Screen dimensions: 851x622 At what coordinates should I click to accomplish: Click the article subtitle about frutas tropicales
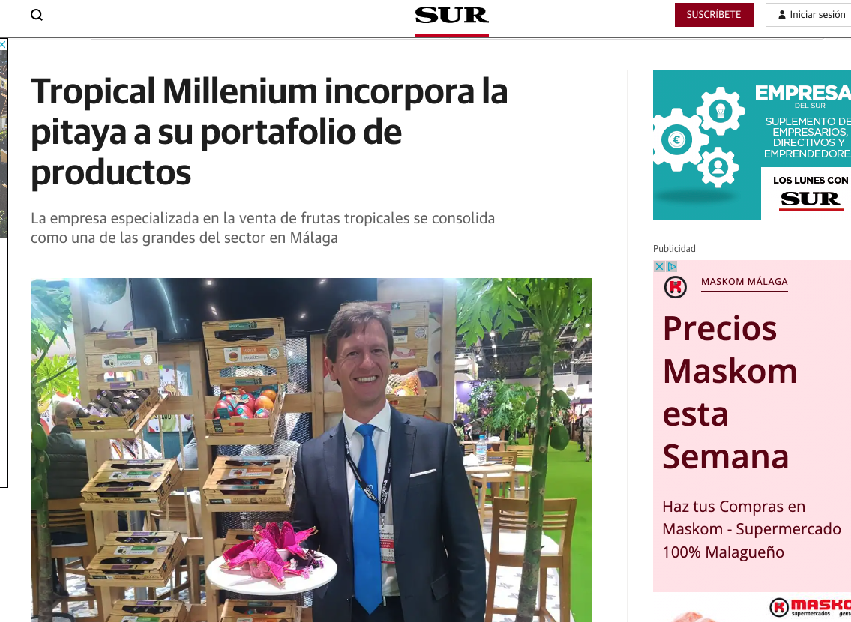tap(262, 228)
